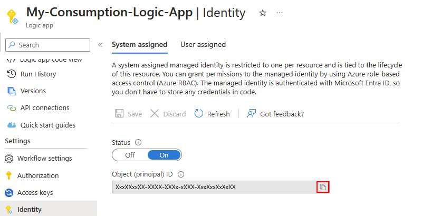422x216 pixels.
Task: Click the 'Logic app' subtitle text
Action: [39, 25]
